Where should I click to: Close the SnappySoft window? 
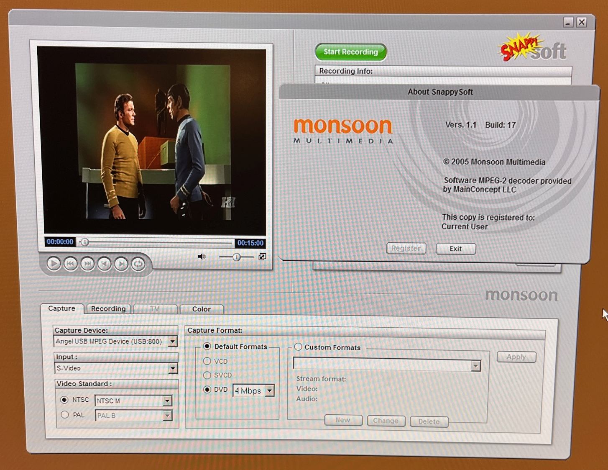coord(582,22)
